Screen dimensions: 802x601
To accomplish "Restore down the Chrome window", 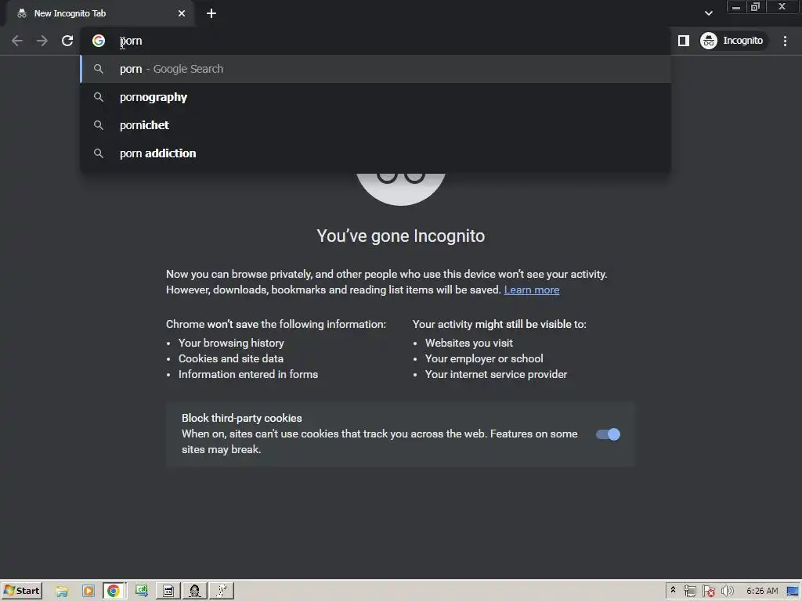I will point(756,7).
